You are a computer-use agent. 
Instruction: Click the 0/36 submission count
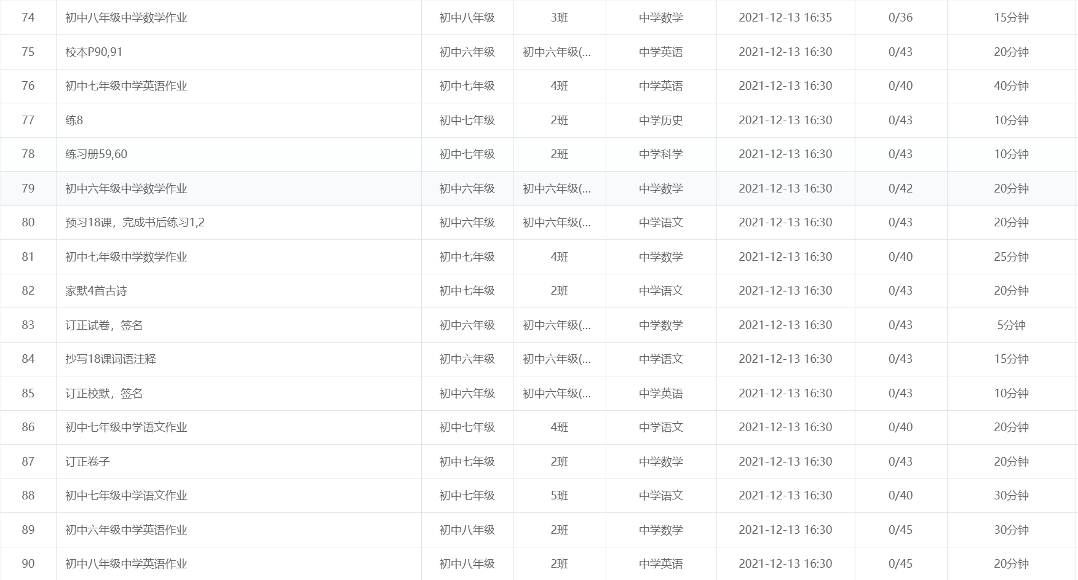(900, 18)
